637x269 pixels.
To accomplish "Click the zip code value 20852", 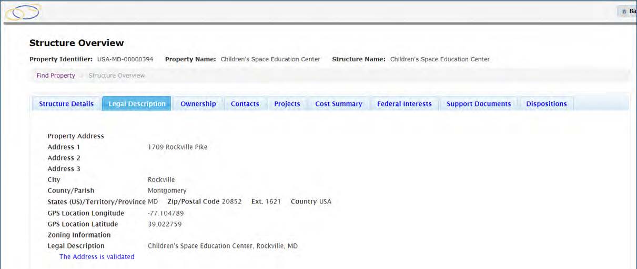I will pos(232,202).
